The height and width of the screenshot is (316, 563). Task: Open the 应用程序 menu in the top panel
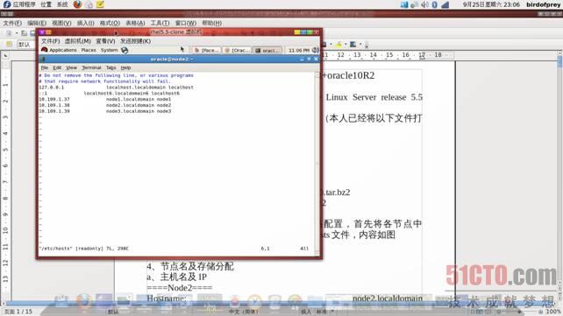pos(20,4)
